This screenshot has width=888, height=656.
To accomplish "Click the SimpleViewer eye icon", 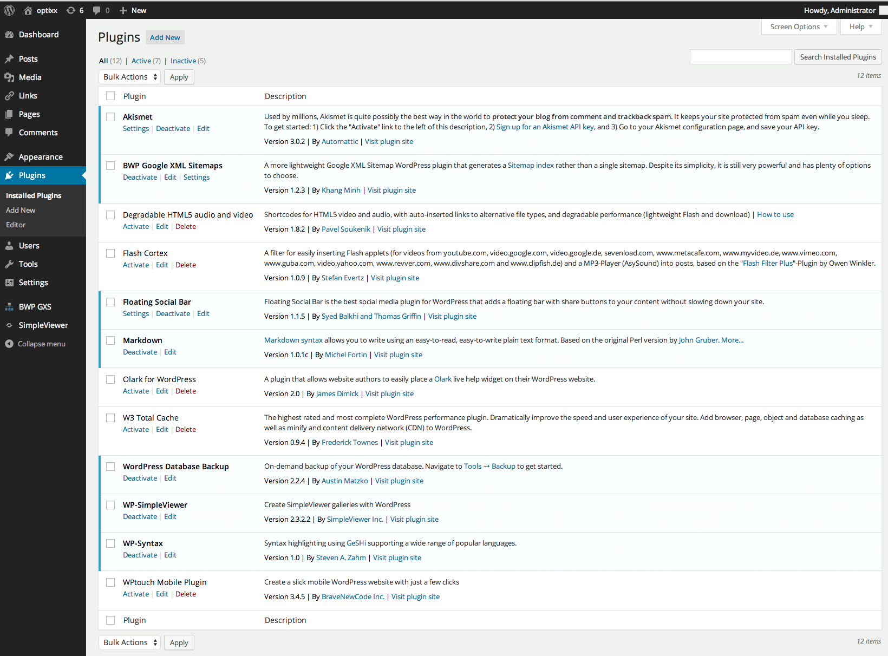I will [x=9, y=325].
